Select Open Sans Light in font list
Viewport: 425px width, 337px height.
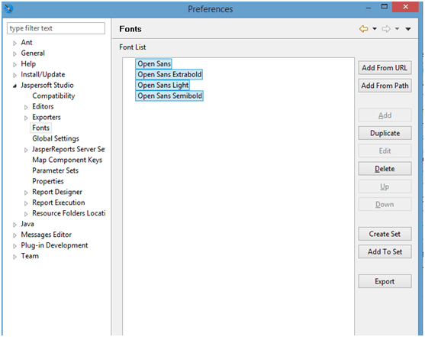click(x=163, y=85)
